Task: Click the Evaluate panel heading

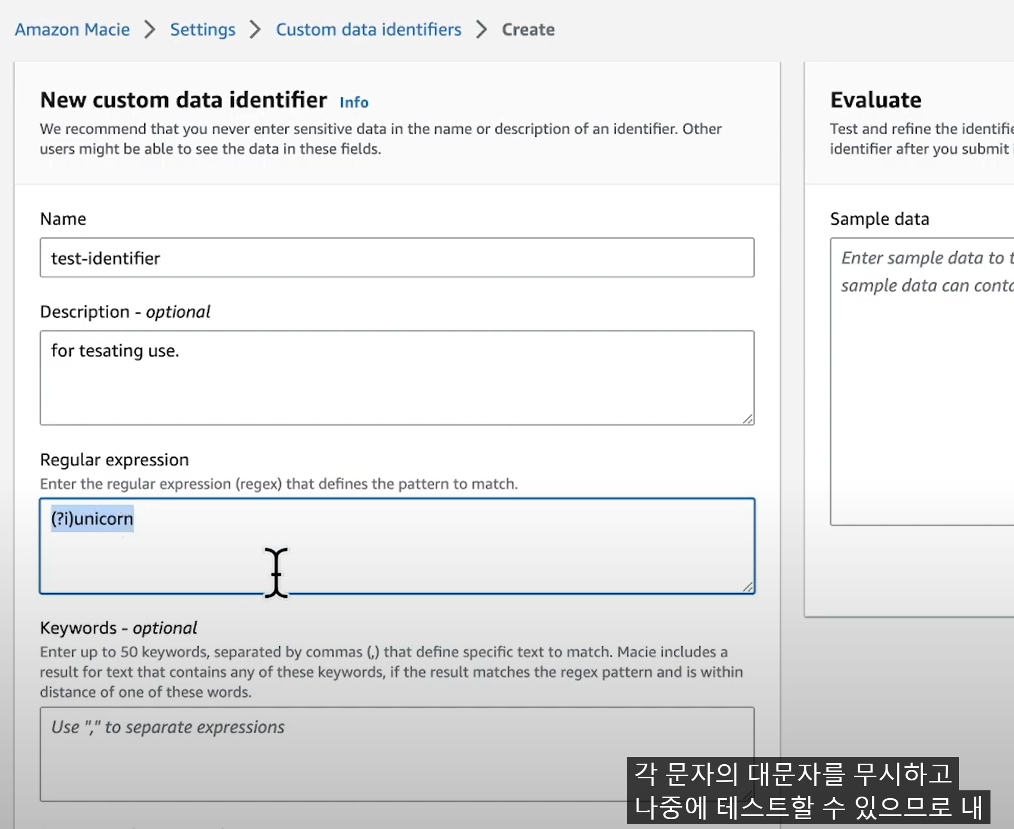Action: point(875,100)
